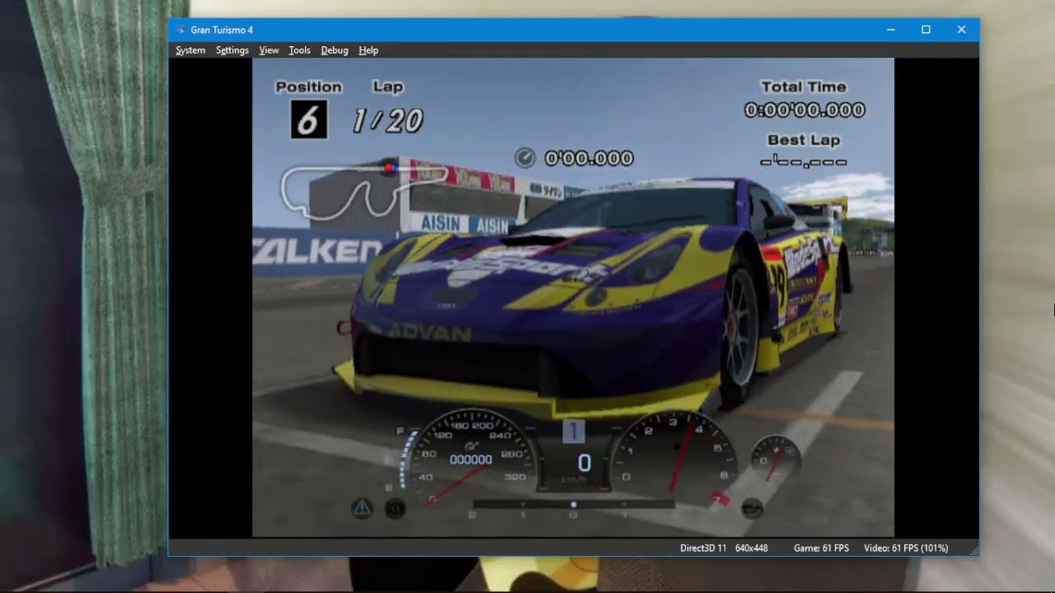Click the Game: 61 FPS status text

tap(821, 548)
